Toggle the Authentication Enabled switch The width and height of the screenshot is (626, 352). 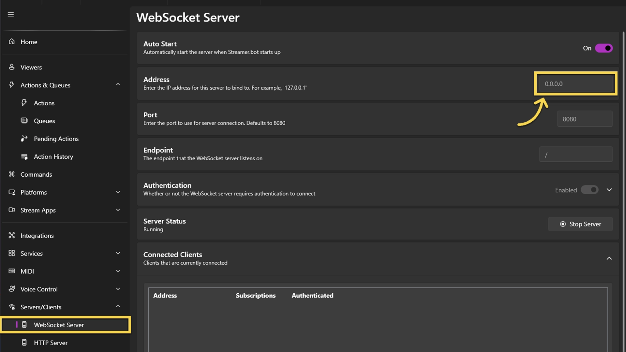point(589,190)
